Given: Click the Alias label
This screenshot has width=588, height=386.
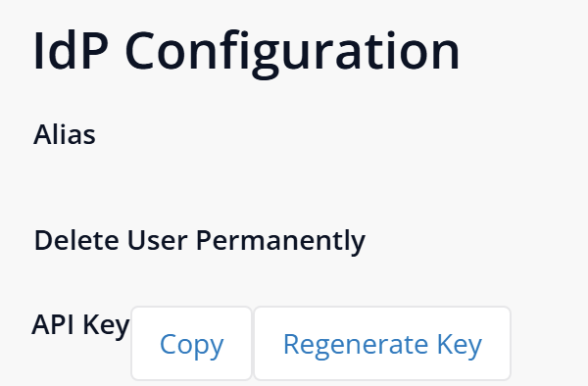Looking at the screenshot, I should [65, 134].
